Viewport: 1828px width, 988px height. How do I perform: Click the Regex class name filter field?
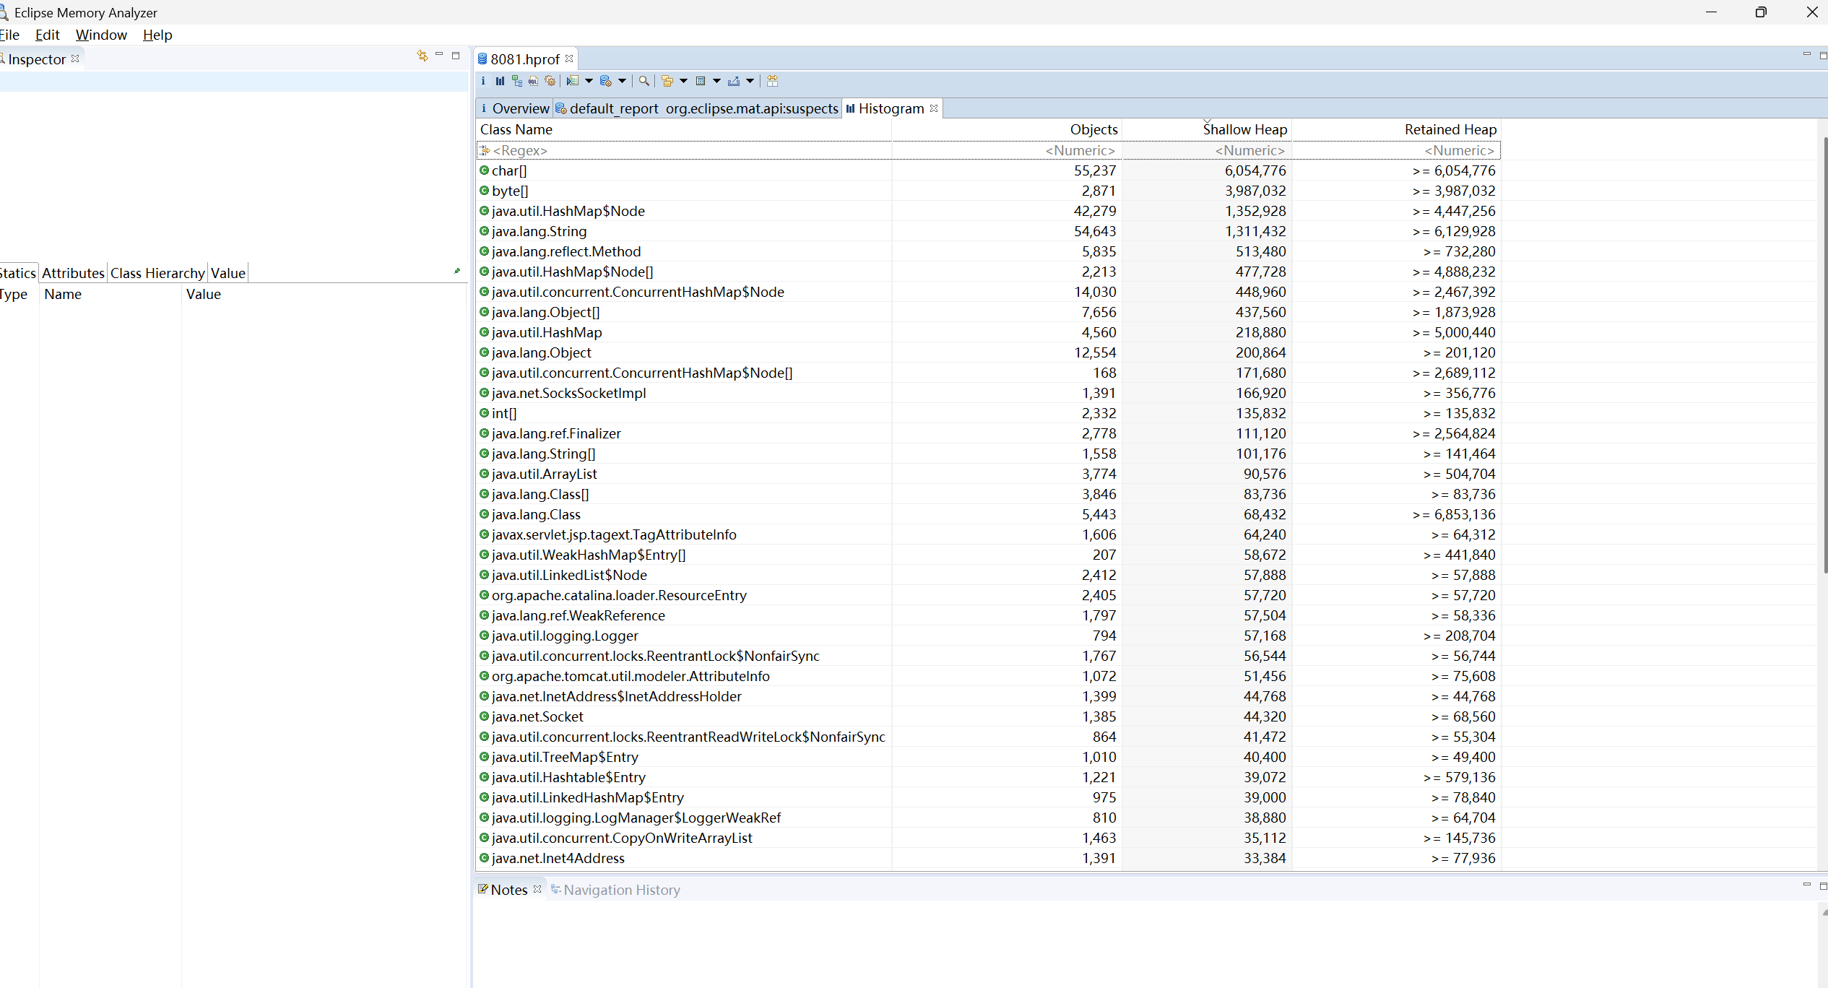coord(683,150)
